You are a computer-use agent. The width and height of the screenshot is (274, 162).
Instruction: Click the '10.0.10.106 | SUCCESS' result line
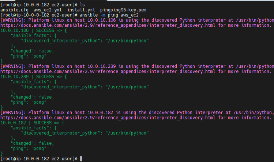tap(34, 30)
